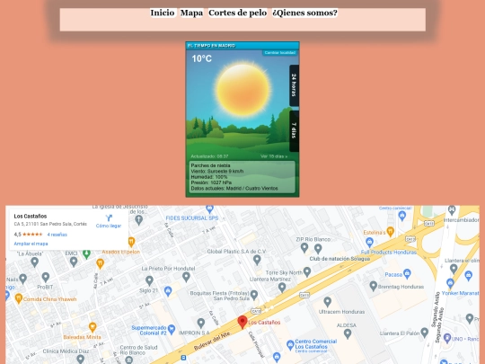The height and width of the screenshot is (364, 485).
Task: Select the Comida China Yhaweh restaurant pin
Action: (x=19, y=298)
